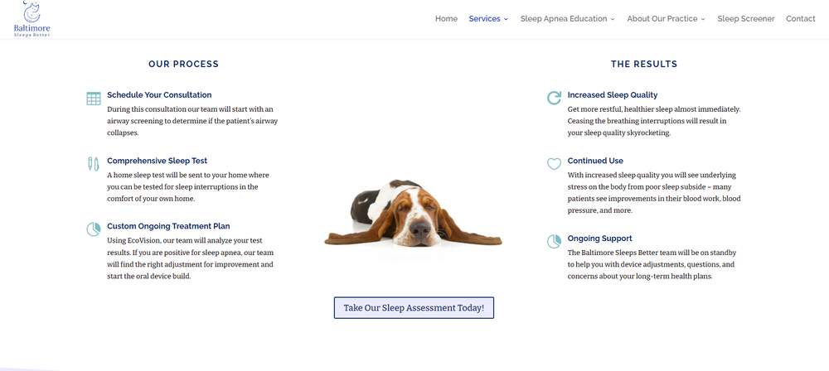829x371 pixels.
Task: Click the pie chart icon beside Custom Ongoing Treatment Plan
Action: coord(94,229)
